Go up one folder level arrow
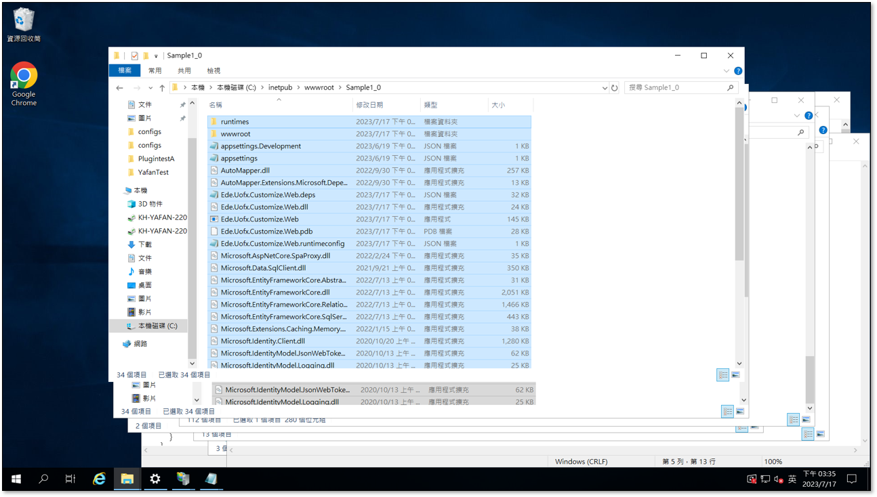 162,88
